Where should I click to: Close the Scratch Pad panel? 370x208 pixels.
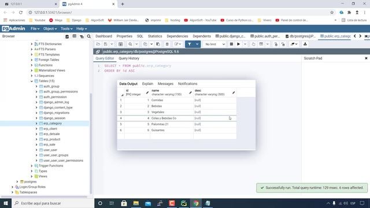[366, 58]
